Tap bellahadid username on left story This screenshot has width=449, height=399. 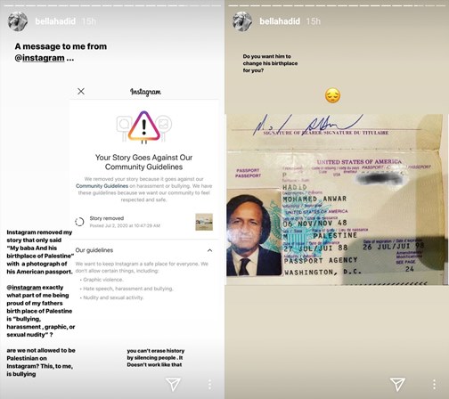tap(55, 21)
